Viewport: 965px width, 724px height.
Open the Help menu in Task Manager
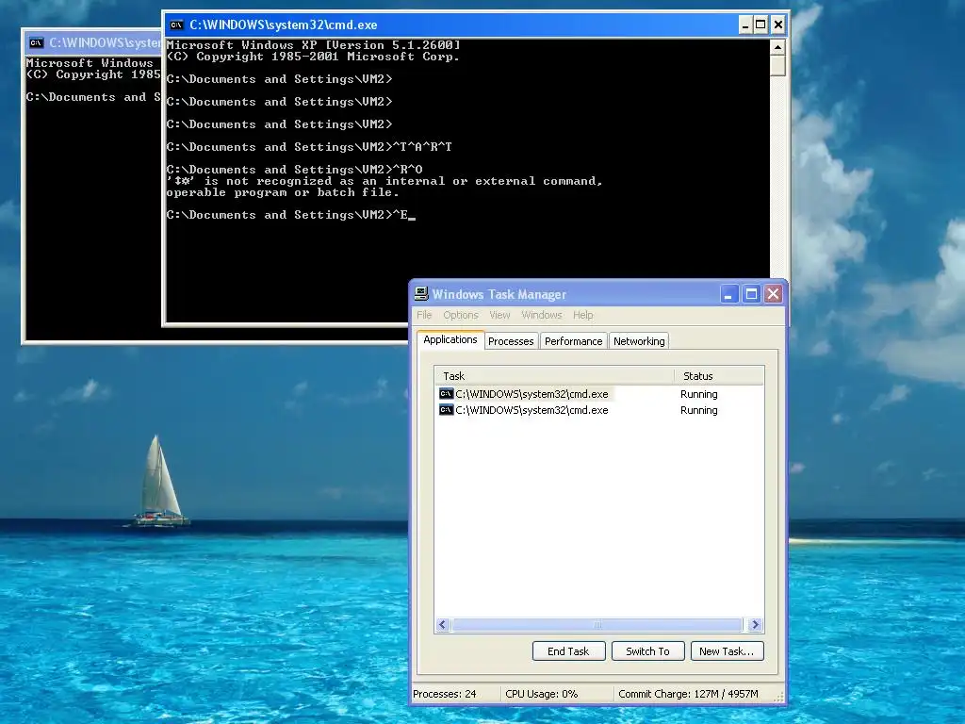pos(582,315)
